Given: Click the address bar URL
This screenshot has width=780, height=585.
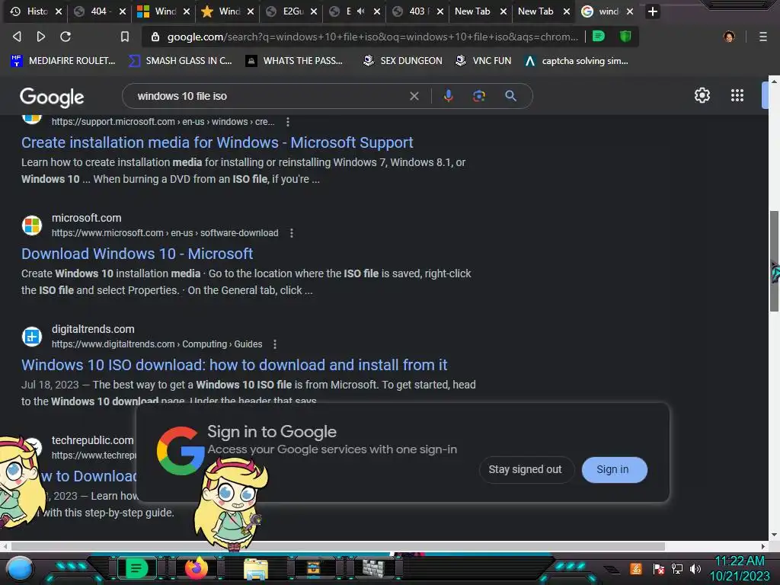Looking at the screenshot, I should (372, 37).
